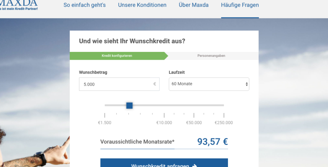328x167 pixels.
Task: Click the 93,57 € monthly rate amount
Action: click(212, 142)
